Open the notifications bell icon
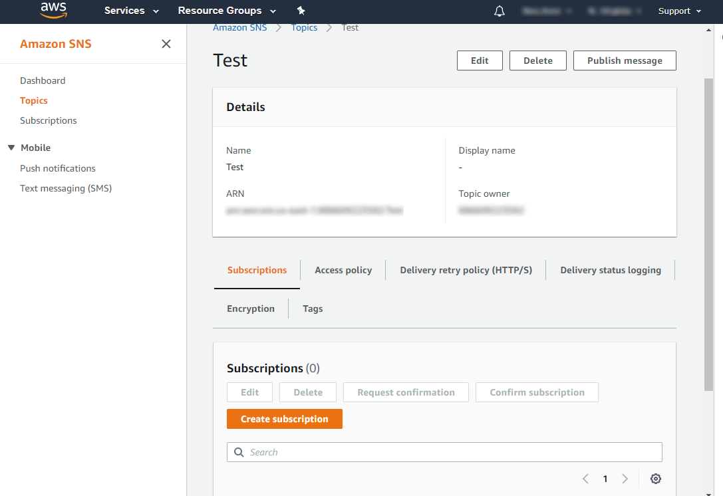723x496 pixels. tap(499, 11)
